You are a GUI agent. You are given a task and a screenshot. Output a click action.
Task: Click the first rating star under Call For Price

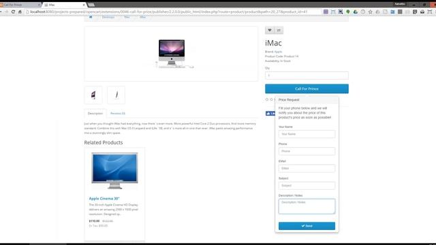click(267, 99)
